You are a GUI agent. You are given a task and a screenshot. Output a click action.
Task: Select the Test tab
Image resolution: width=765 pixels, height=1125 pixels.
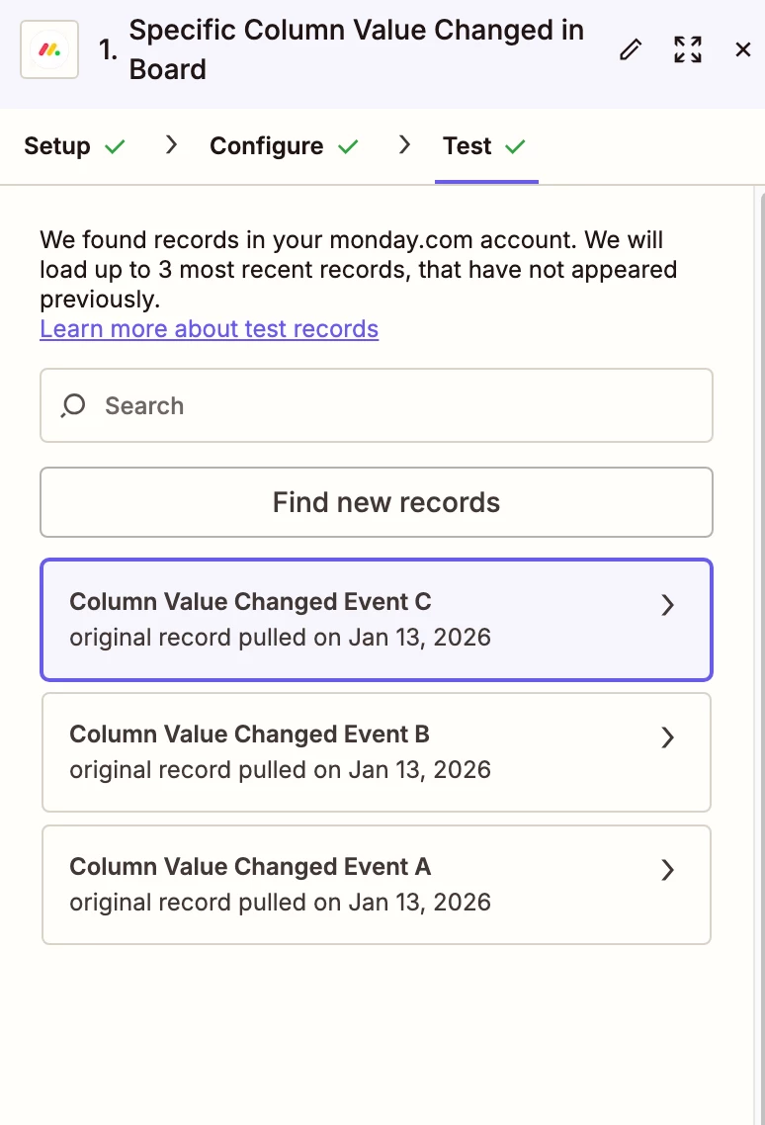point(467,146)
